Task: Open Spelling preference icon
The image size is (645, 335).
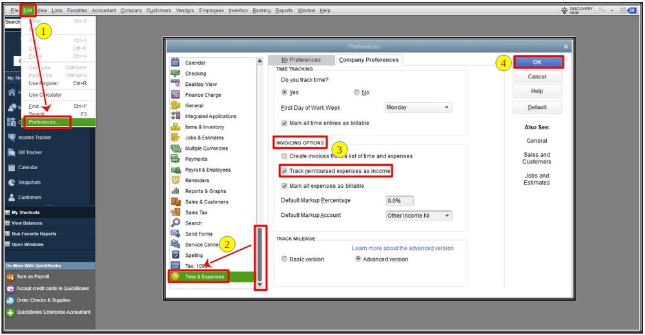Action: point(175,255)
